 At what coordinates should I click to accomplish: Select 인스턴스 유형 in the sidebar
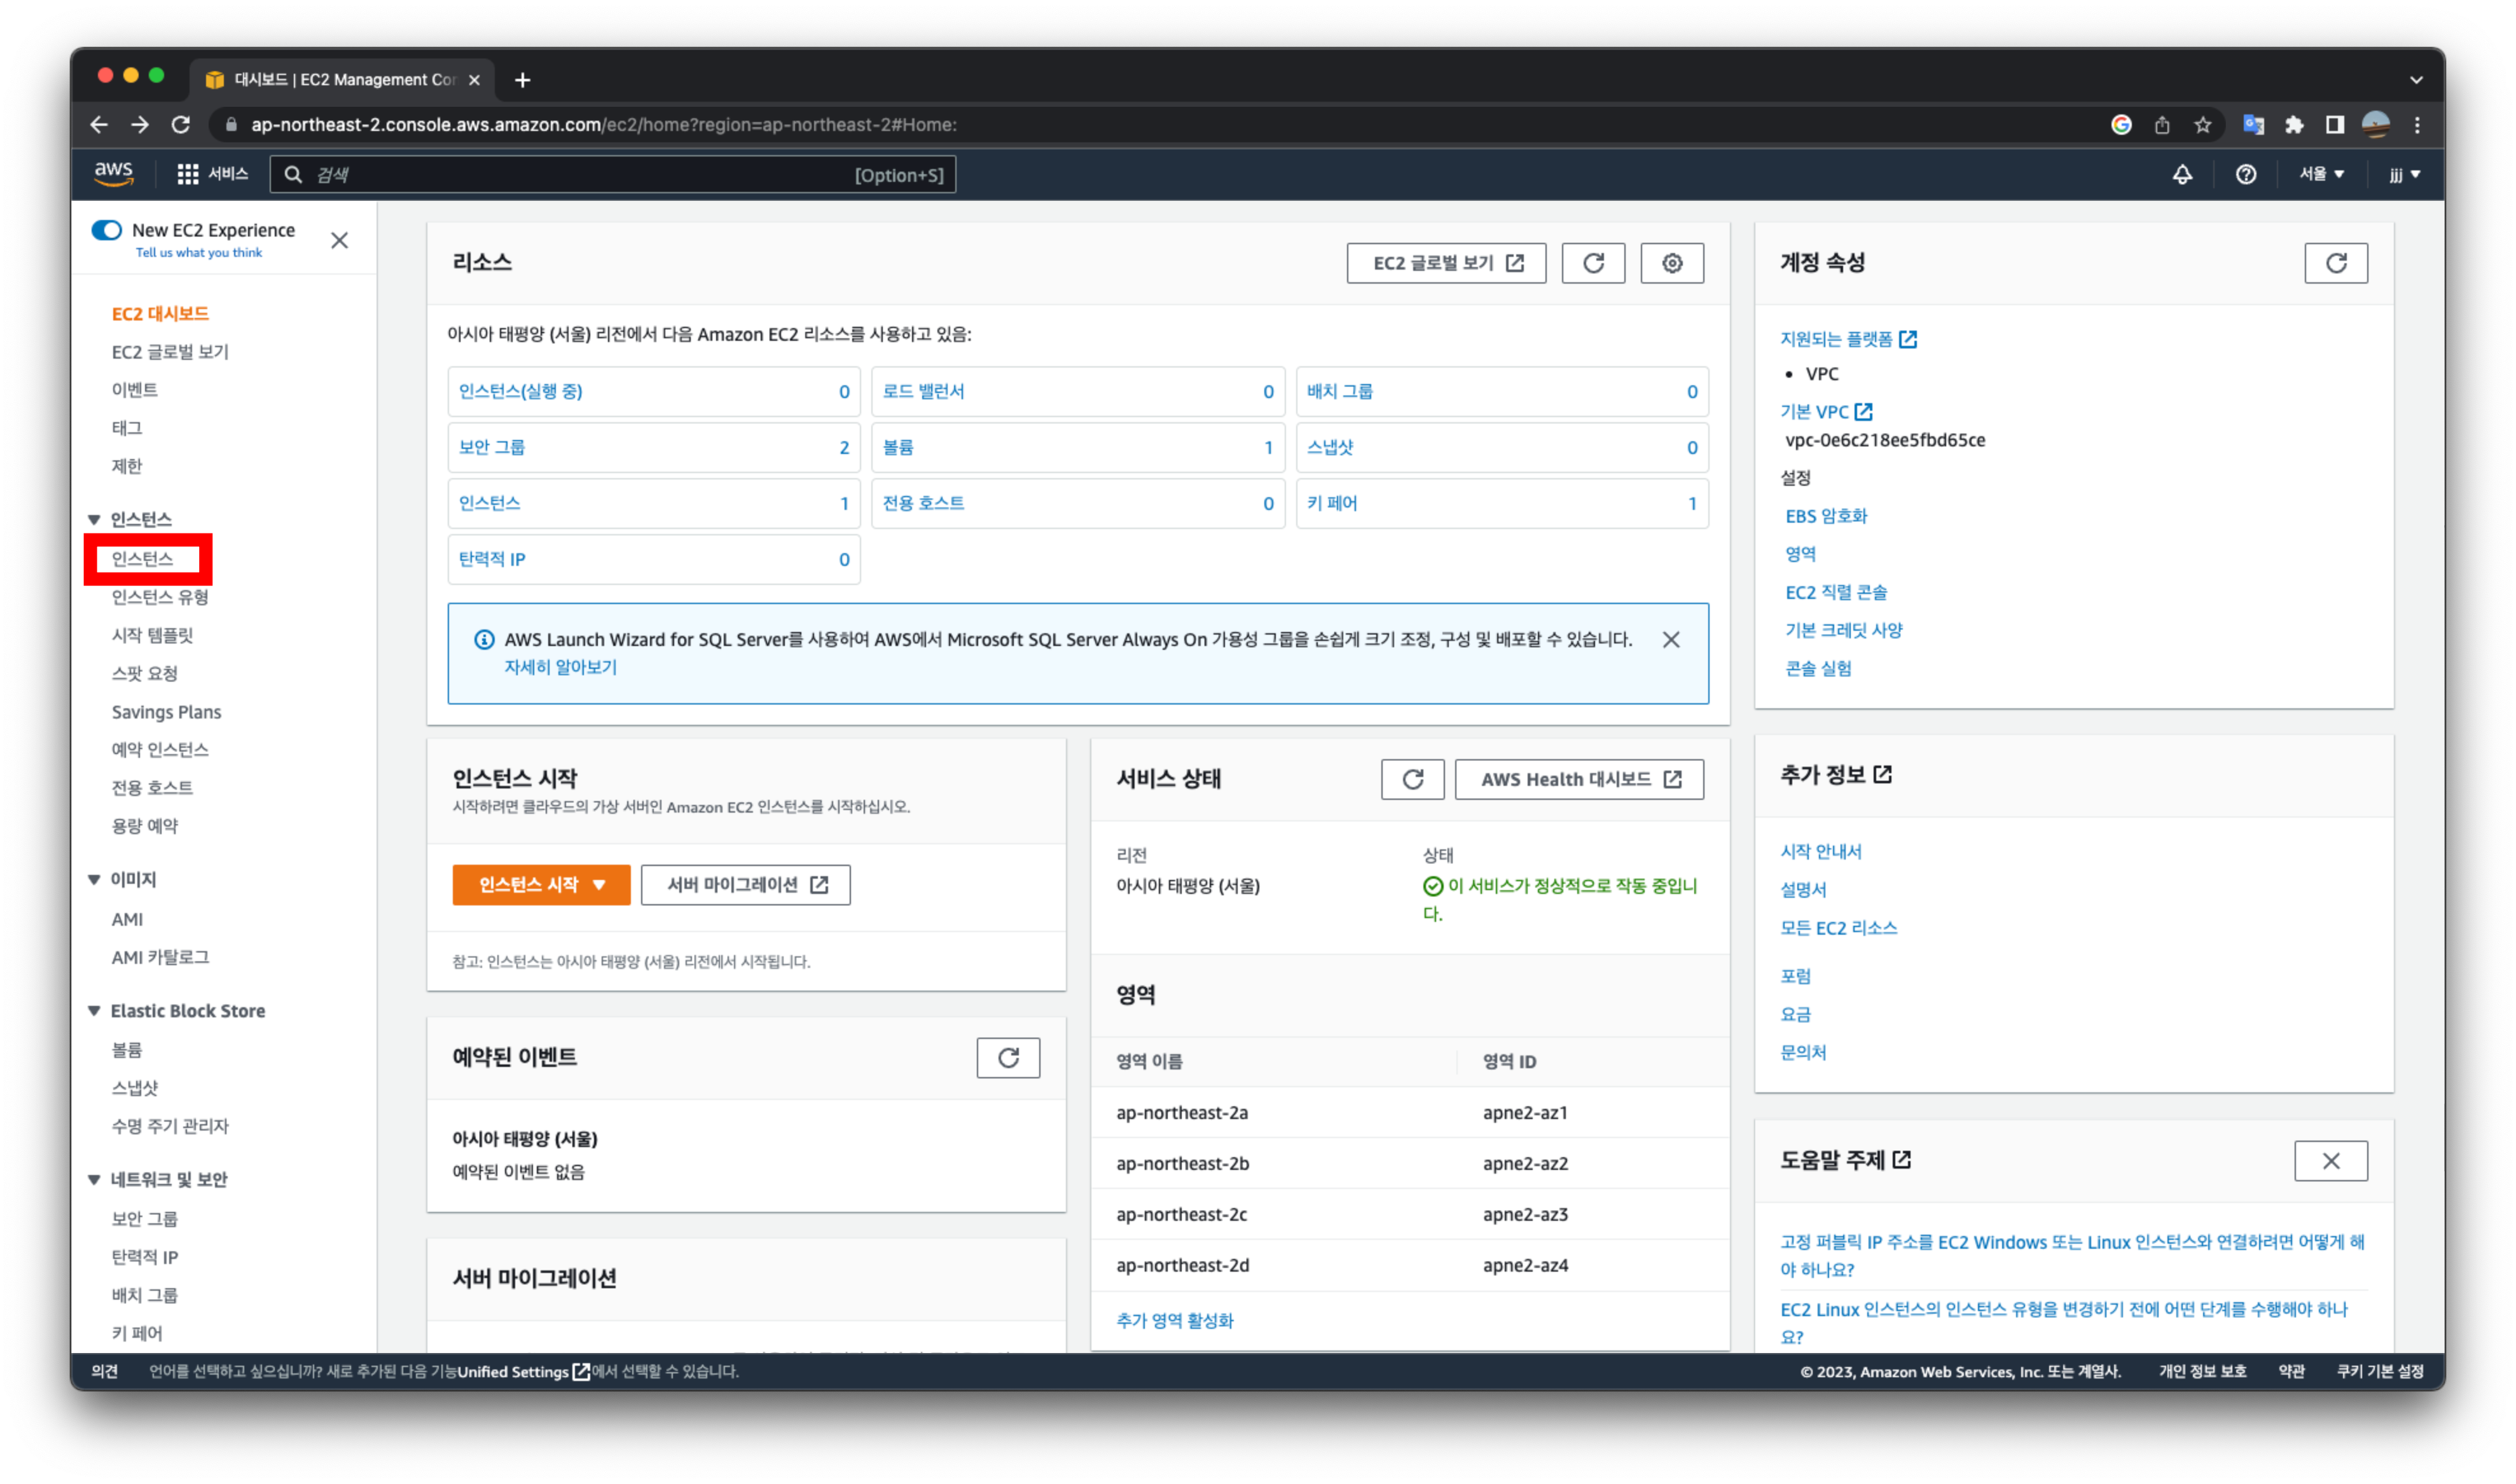[x=160, y=597]
